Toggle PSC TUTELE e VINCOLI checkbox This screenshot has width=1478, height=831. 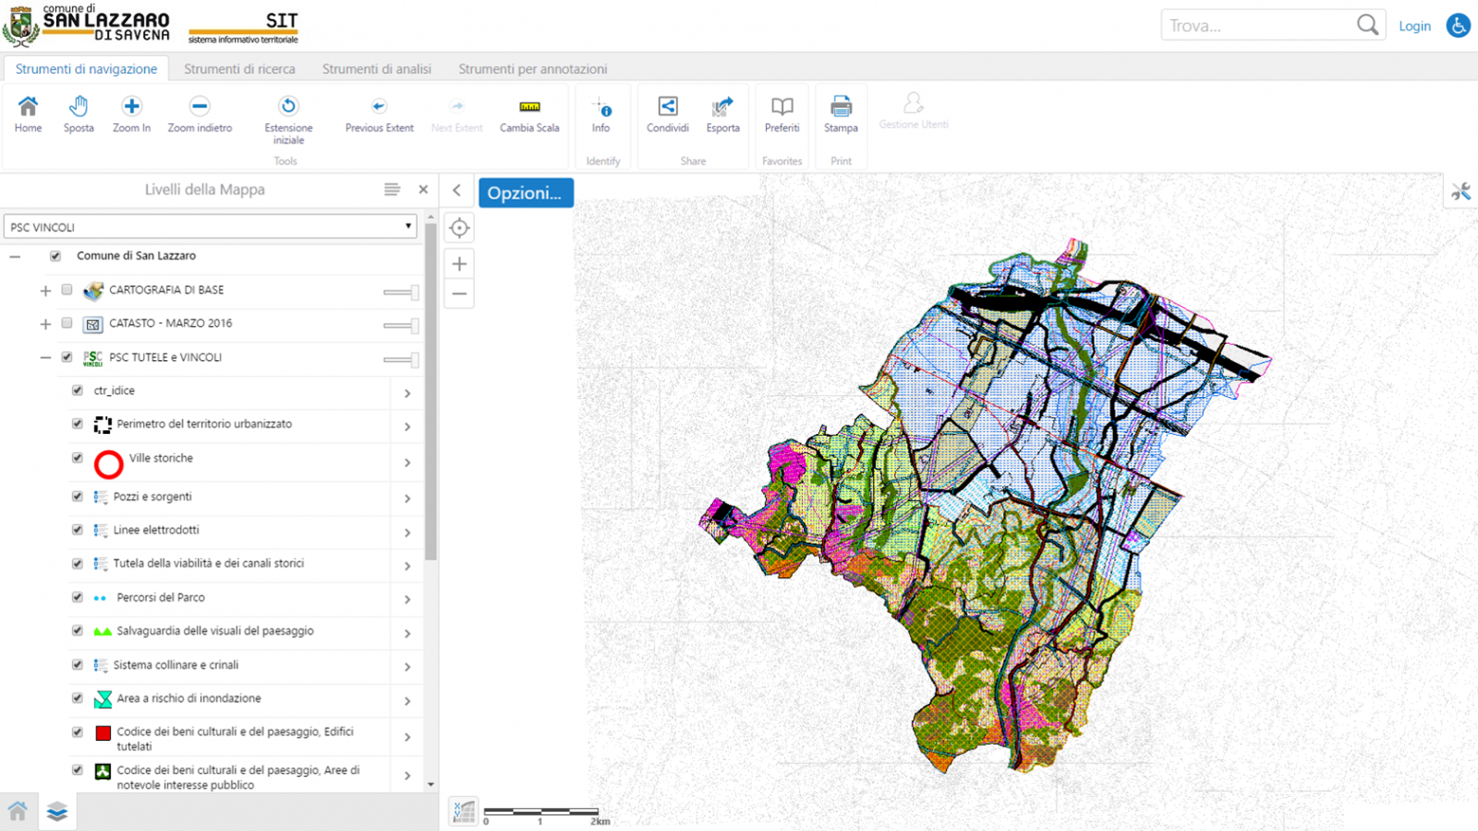coord(67,357)
